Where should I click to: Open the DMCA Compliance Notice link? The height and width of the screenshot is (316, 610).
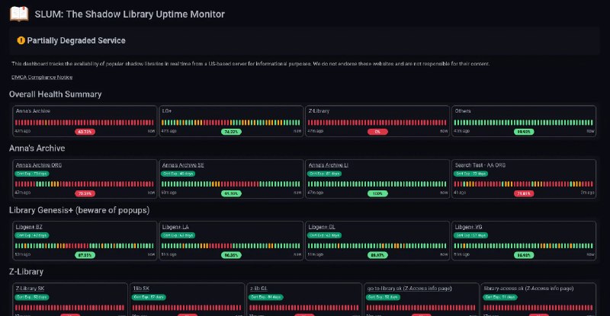(x=42, y=78)
